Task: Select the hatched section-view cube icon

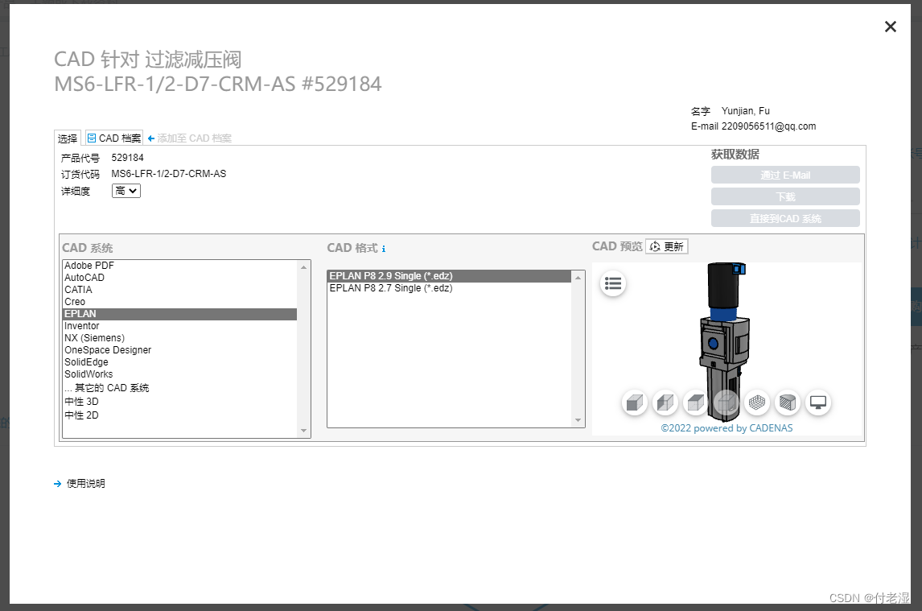Action: click(787, 403)
